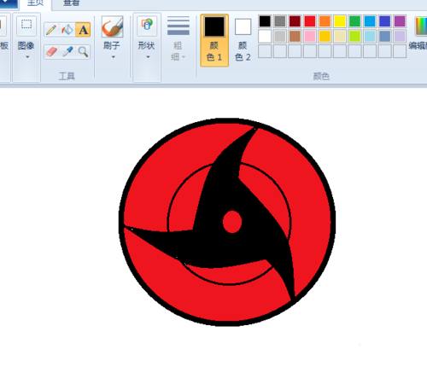Select the Magnifier tool
The width and height of the screenshot is (427, 384).
(83, 52)
